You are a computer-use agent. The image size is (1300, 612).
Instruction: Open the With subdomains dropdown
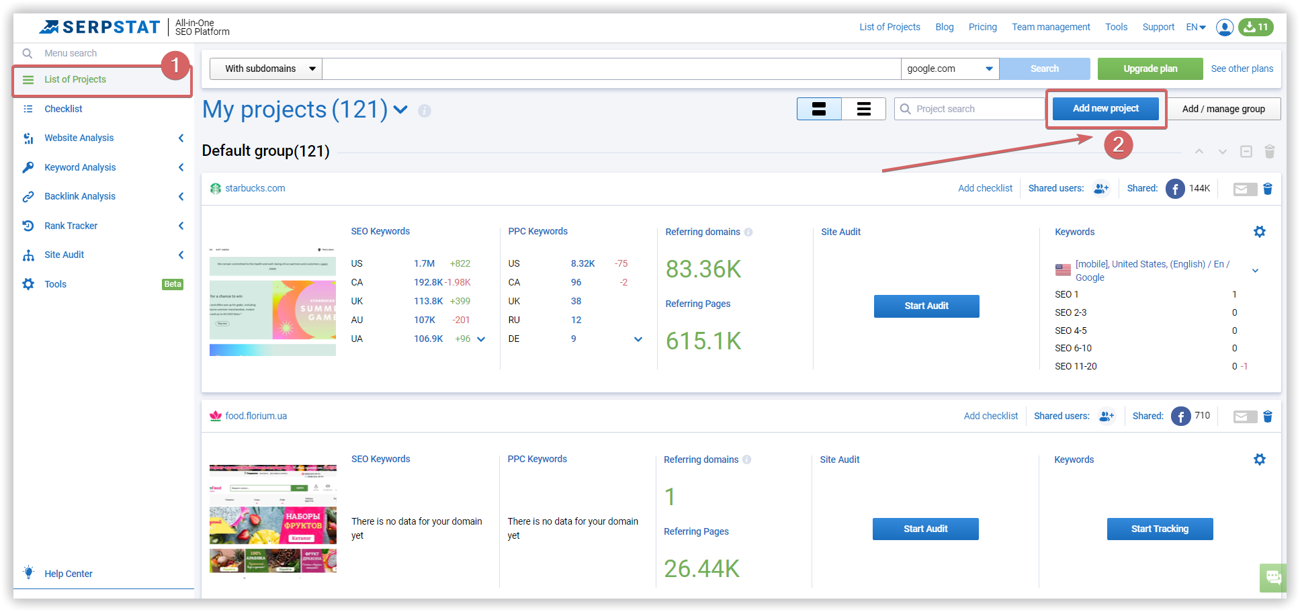click(x=266, y=69)
